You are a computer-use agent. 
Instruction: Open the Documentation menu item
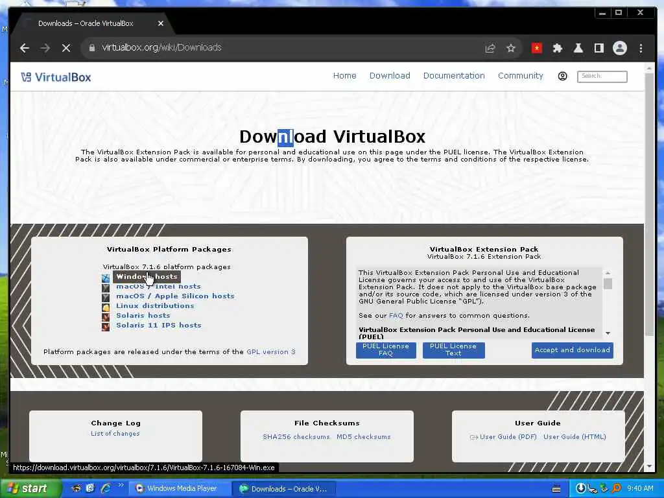(x=454, y=76)
